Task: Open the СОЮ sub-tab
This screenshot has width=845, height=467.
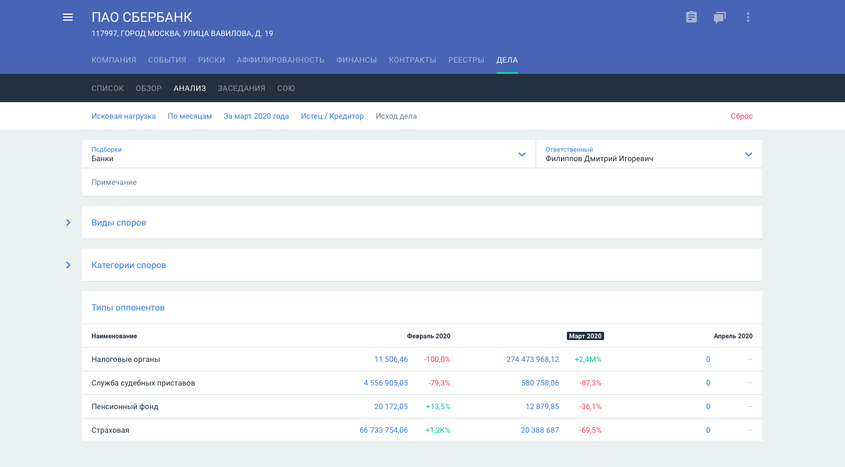Action: click(286, 88)
